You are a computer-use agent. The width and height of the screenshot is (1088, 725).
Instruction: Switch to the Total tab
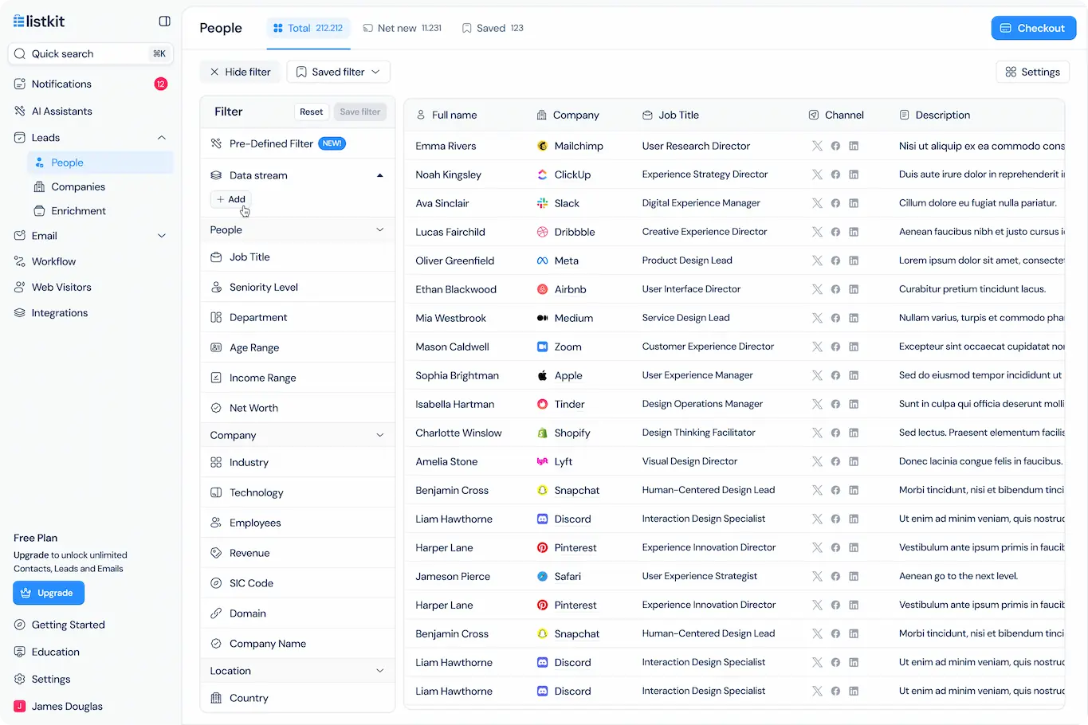pyautogui.click(x=308, y=28)
